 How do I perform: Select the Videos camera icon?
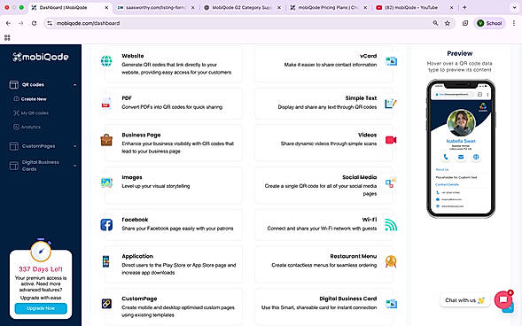tap(391, 140)
